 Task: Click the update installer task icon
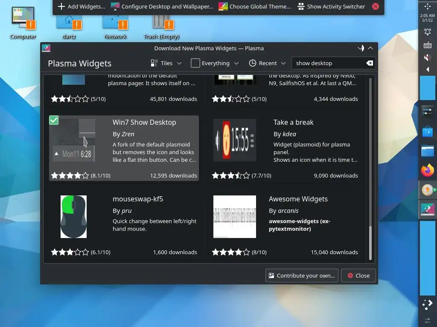[x=428, y=190]
